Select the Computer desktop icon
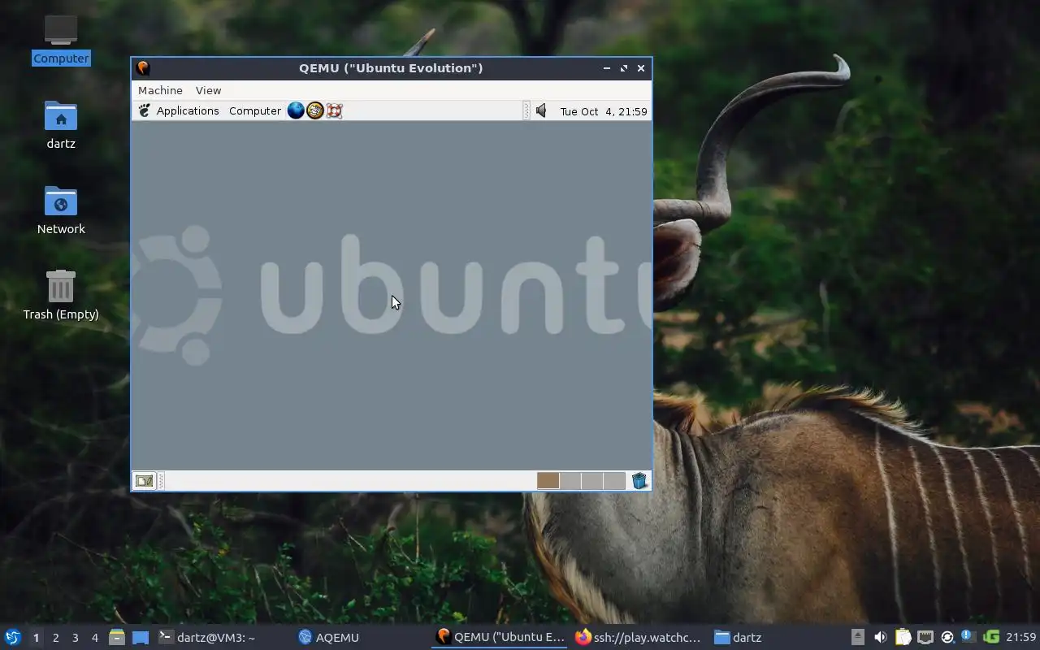Screen dimensions: 1040x650 [61, 39]
